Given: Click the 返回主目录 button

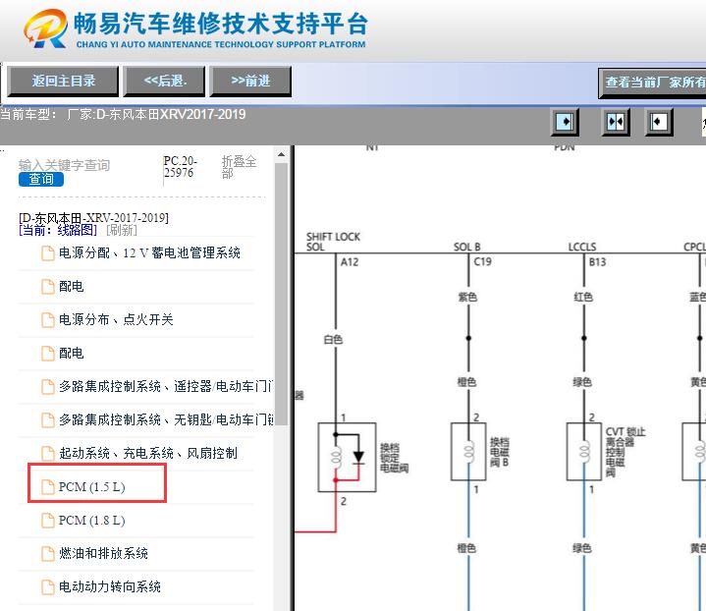Looking at the screenshot, I should point(63,82).
